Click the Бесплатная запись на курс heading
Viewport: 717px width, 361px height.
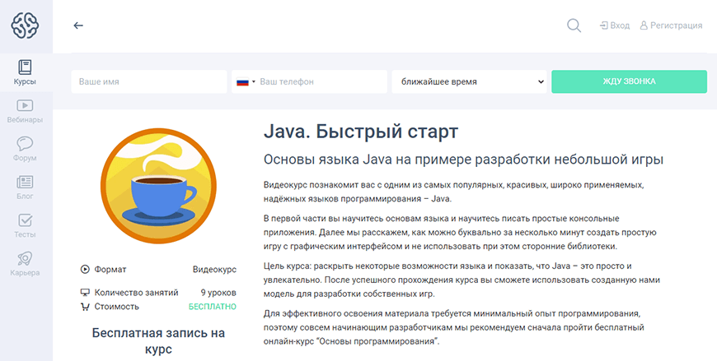(158, 341)
